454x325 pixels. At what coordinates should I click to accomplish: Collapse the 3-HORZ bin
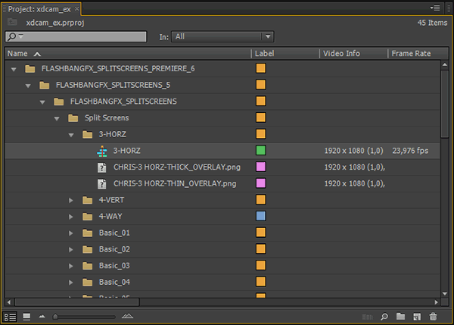(x=71, y=135)
